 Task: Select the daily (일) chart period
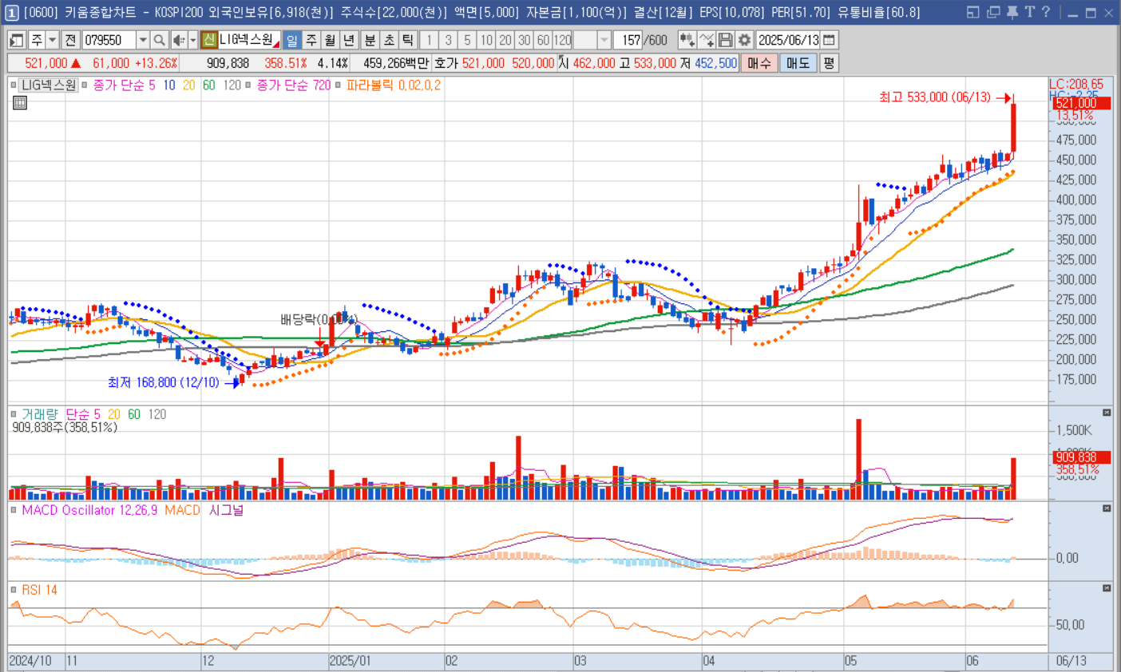point(292,40)
